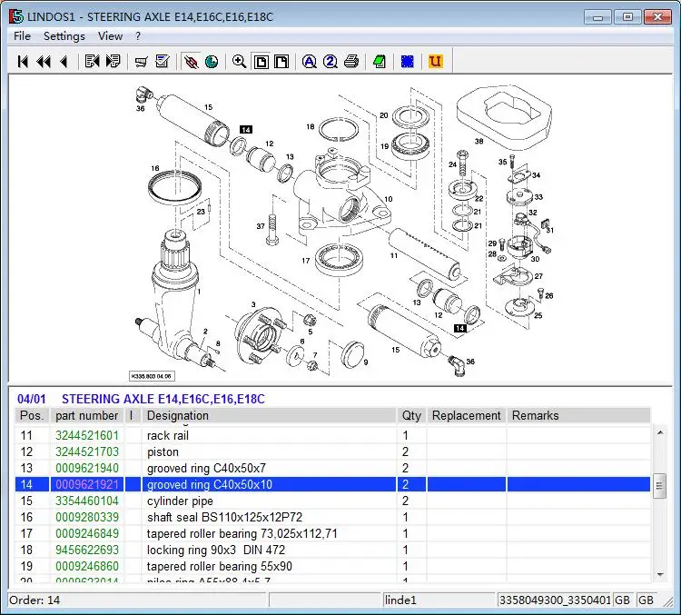The height and width of the screenshot is (615, 681).
Task: Toggle the crossed-out pointer toolbar button
Action: tap(190, 62)
